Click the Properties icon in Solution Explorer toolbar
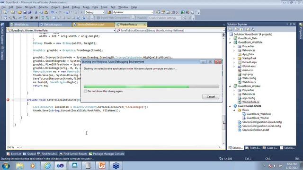This screenshot has width=303, height=170. (231, 29)
